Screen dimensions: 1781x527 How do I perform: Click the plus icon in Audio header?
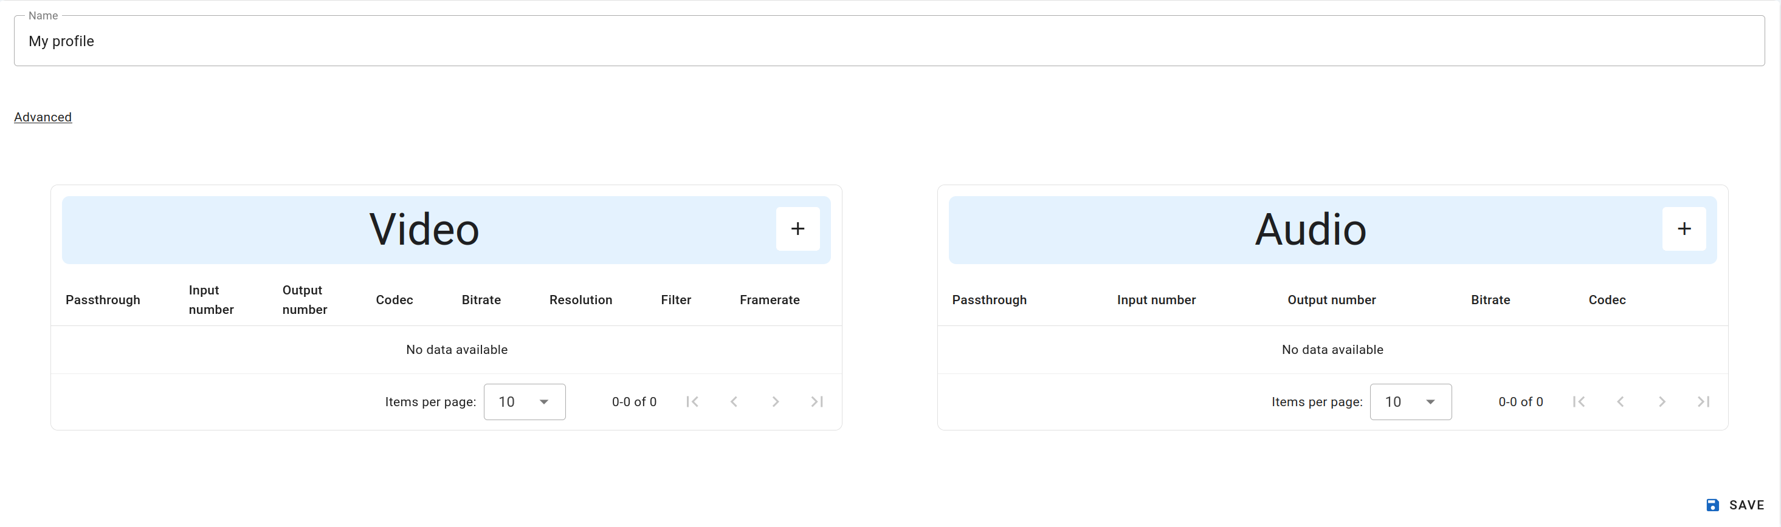pos(1684,229)
